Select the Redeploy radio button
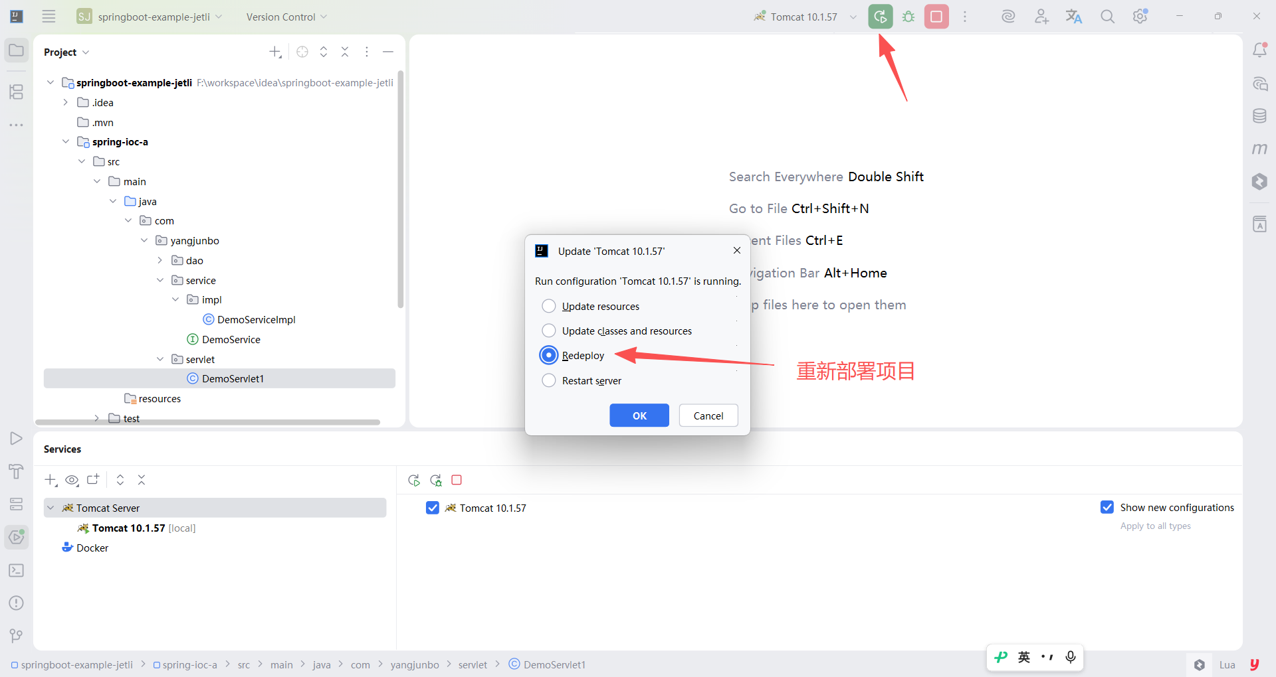Screen dimensions: 1276x677 point(549,356)
